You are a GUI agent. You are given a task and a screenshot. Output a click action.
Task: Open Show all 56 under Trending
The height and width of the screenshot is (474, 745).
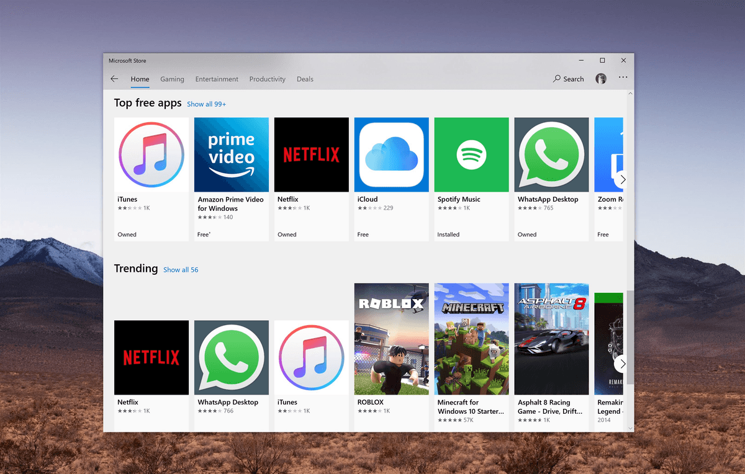181,269
